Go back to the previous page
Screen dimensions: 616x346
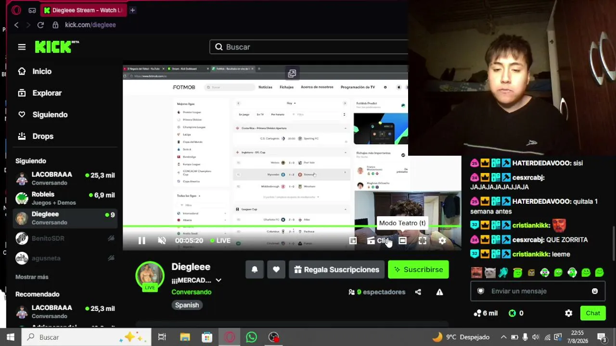click(x=16, y=25)
